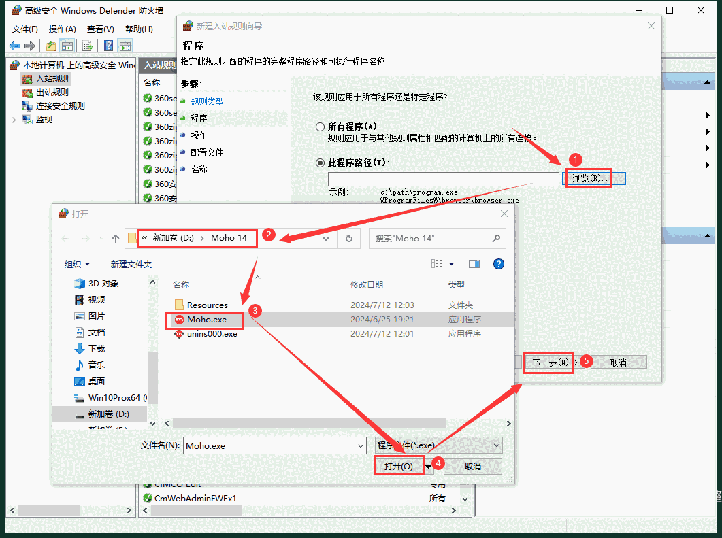Image resolution: width=722 pixels, height=538 pixels.
Task: Click the up-one-level arrow in Open dialog
Action: pos(116,239)
